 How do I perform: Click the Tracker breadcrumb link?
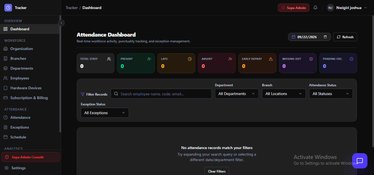(72, 8)
